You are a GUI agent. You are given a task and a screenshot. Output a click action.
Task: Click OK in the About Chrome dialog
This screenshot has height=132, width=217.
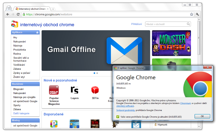(x=202, y=116)
